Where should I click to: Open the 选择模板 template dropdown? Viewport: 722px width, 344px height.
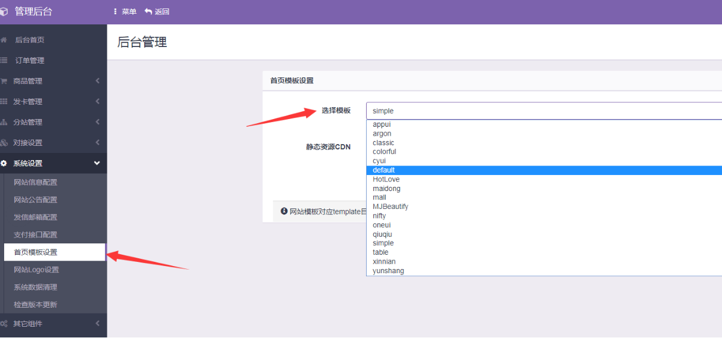click(537, 111)
